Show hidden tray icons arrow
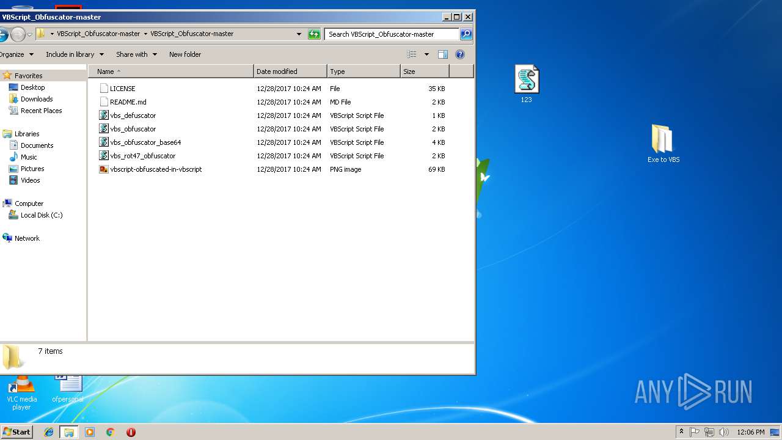This screenshot has width=782, height=440. (682, 432)
